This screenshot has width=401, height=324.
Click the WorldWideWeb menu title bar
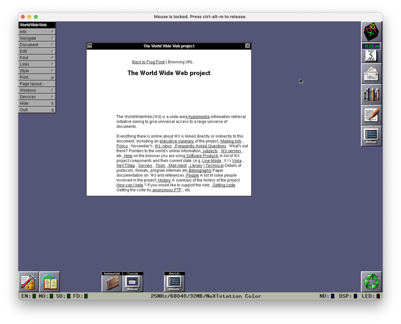point(37,25)
